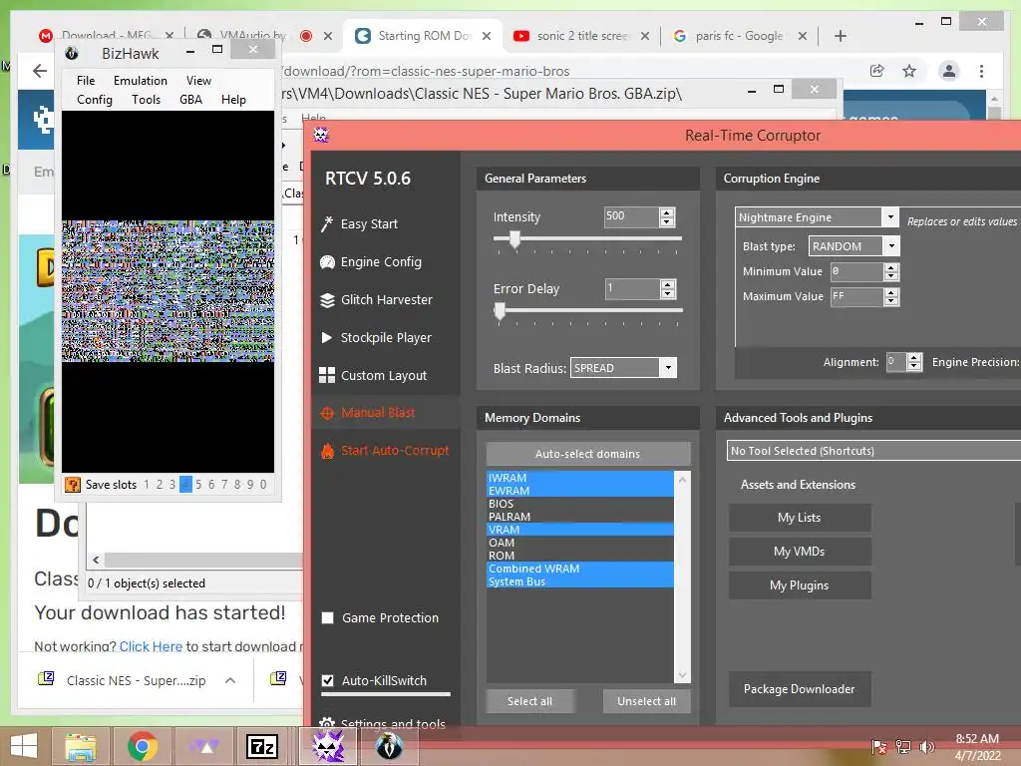Select PALRAM memory domain

click(x=579, y=517)
